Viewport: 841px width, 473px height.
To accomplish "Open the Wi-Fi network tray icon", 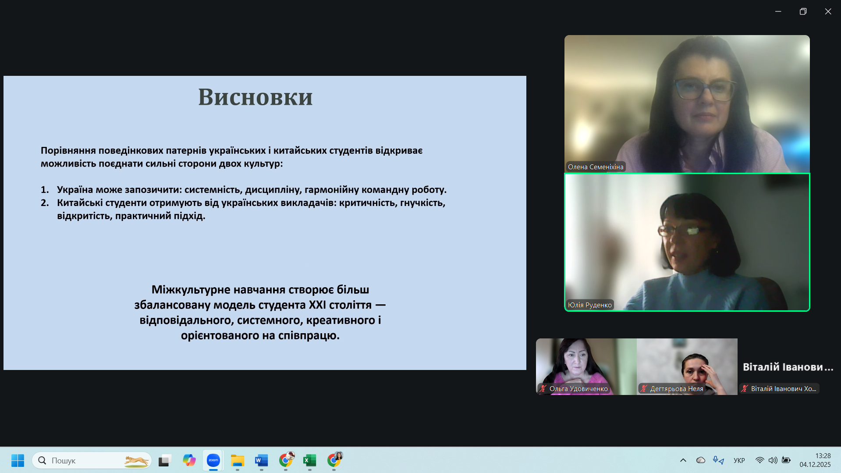I will click(759, 460).
